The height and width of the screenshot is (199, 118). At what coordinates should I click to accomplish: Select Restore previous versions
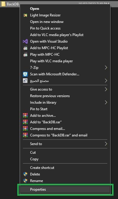tap(65, 96)
